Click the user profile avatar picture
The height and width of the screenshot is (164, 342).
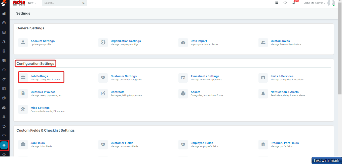pos(331,3)
